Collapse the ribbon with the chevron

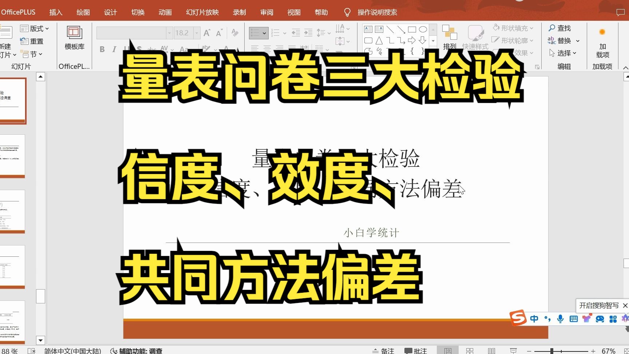pos(625,68)
